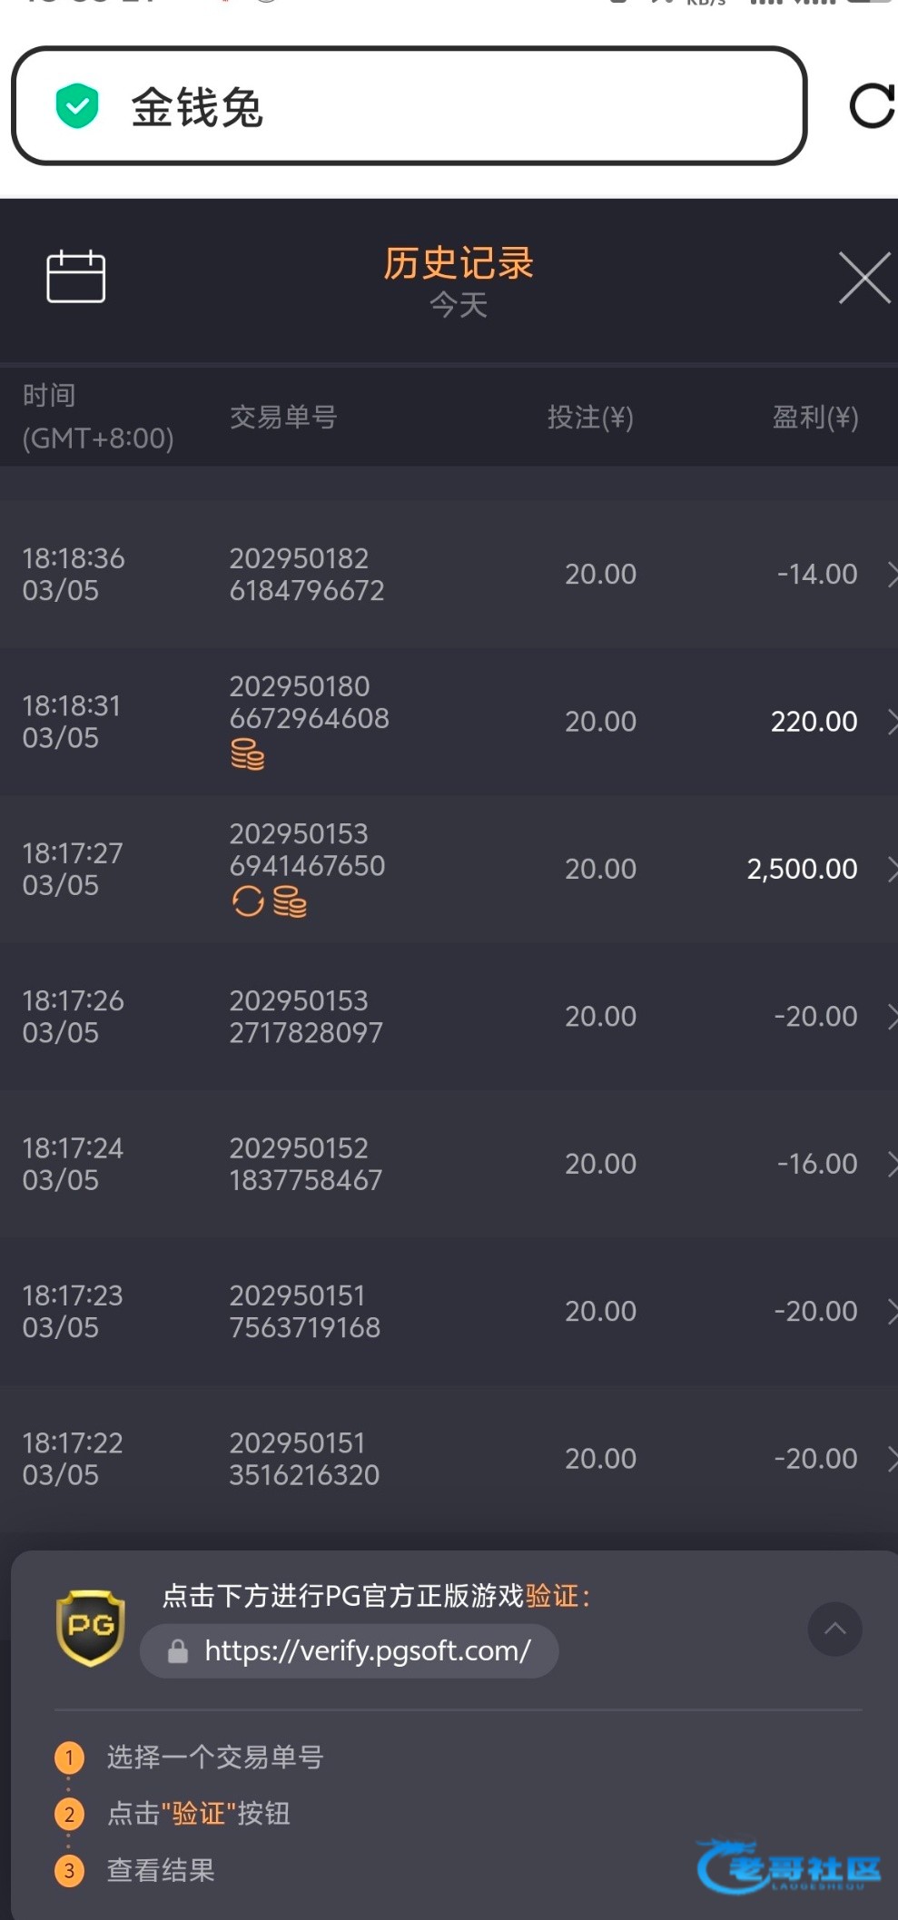Select the 18:17:23 bet record

click(449, 1312)
